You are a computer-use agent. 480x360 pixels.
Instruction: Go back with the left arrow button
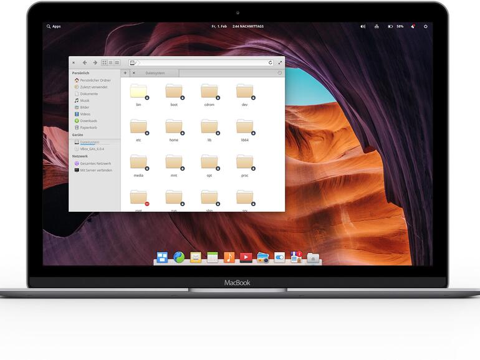85,63
